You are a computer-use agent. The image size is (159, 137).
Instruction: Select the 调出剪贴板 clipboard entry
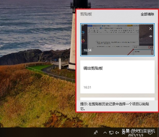click(117, 77)
